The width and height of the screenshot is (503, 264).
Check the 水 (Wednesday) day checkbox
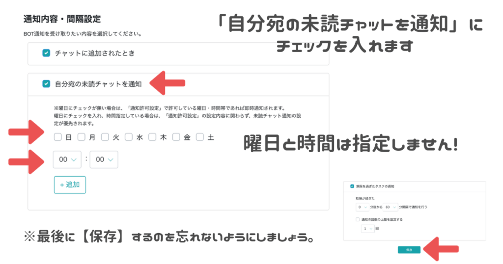pyautogui.click(x=129, y=137)
